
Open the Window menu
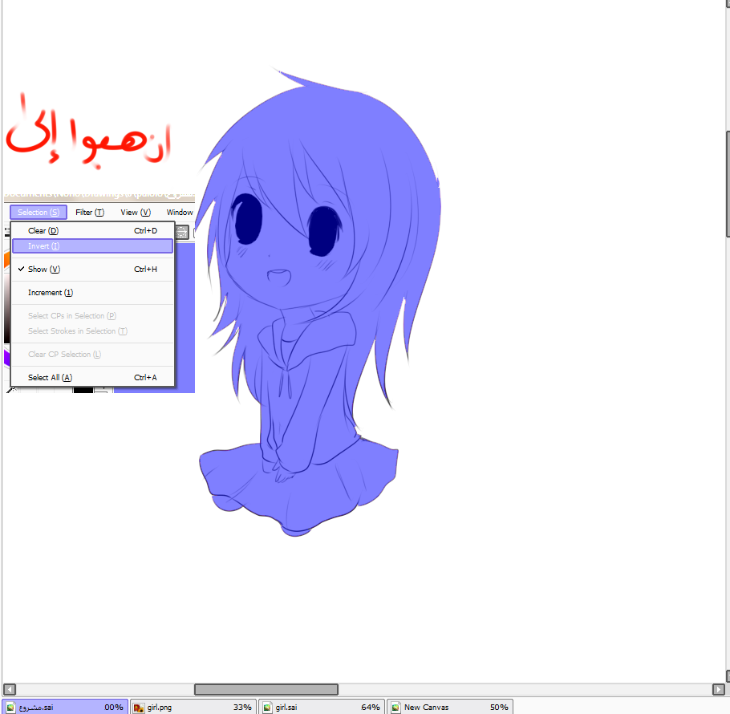(180, 213)
